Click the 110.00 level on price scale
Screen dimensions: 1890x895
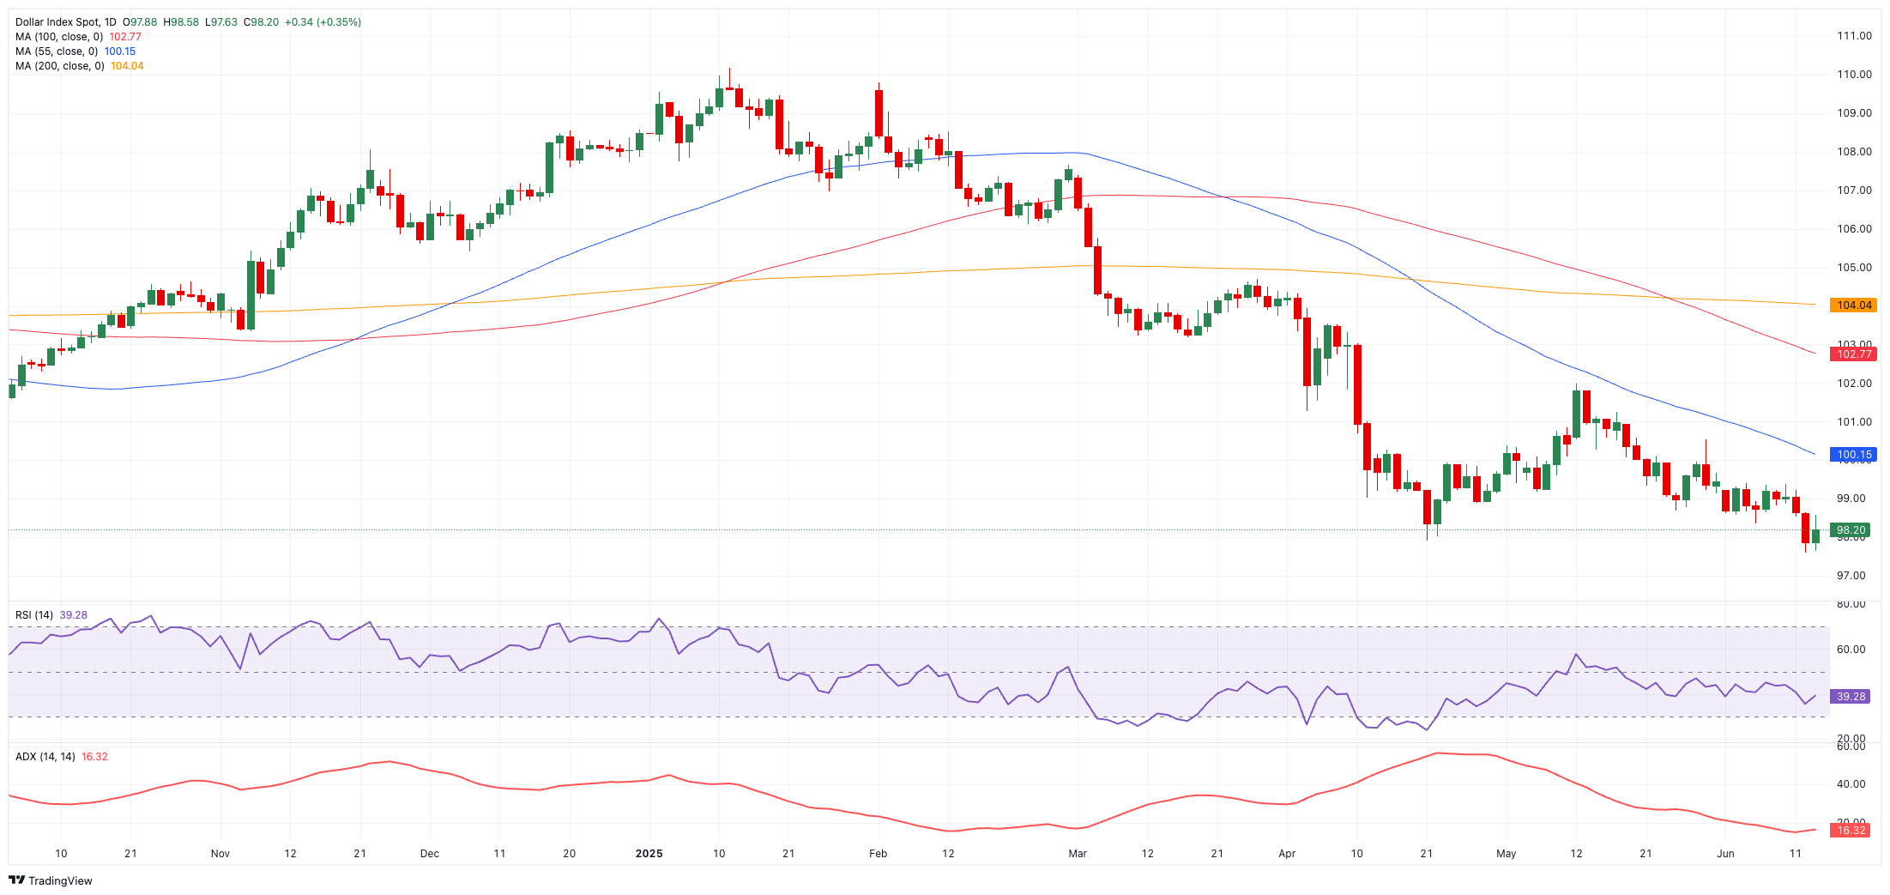1854,75
